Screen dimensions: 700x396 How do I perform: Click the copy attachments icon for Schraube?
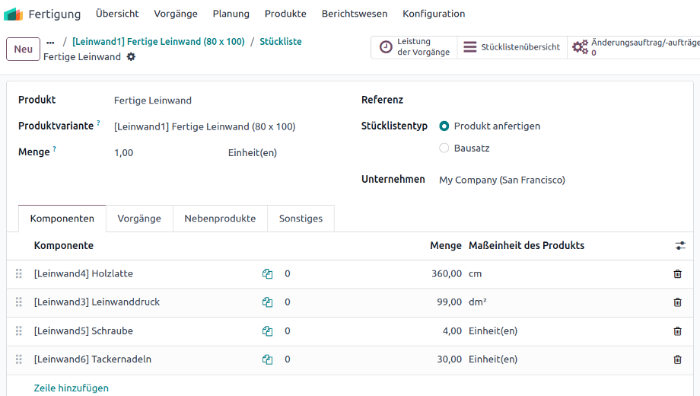point(267,331)
